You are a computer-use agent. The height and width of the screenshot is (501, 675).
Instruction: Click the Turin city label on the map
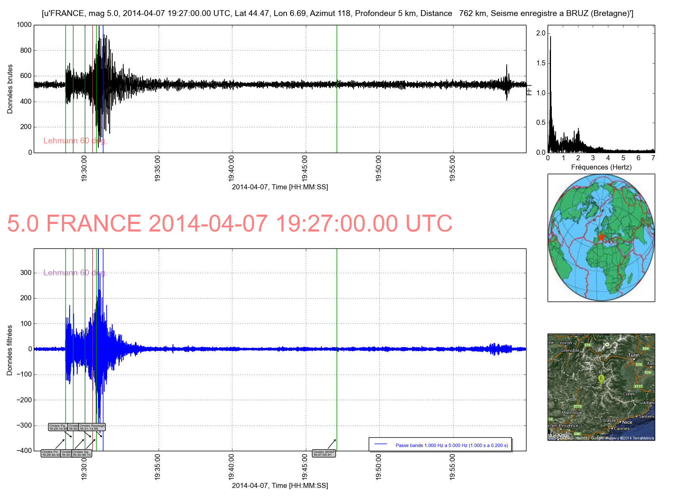634,355
